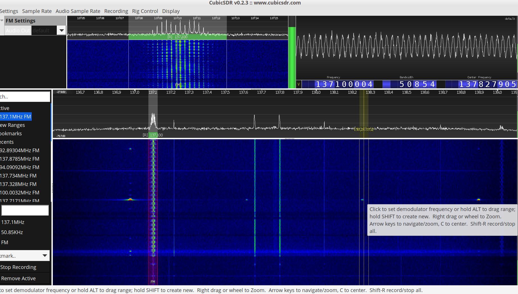
Task: Select the active 137.1MHz FM demodulator entry
Action: pos(16,116)
